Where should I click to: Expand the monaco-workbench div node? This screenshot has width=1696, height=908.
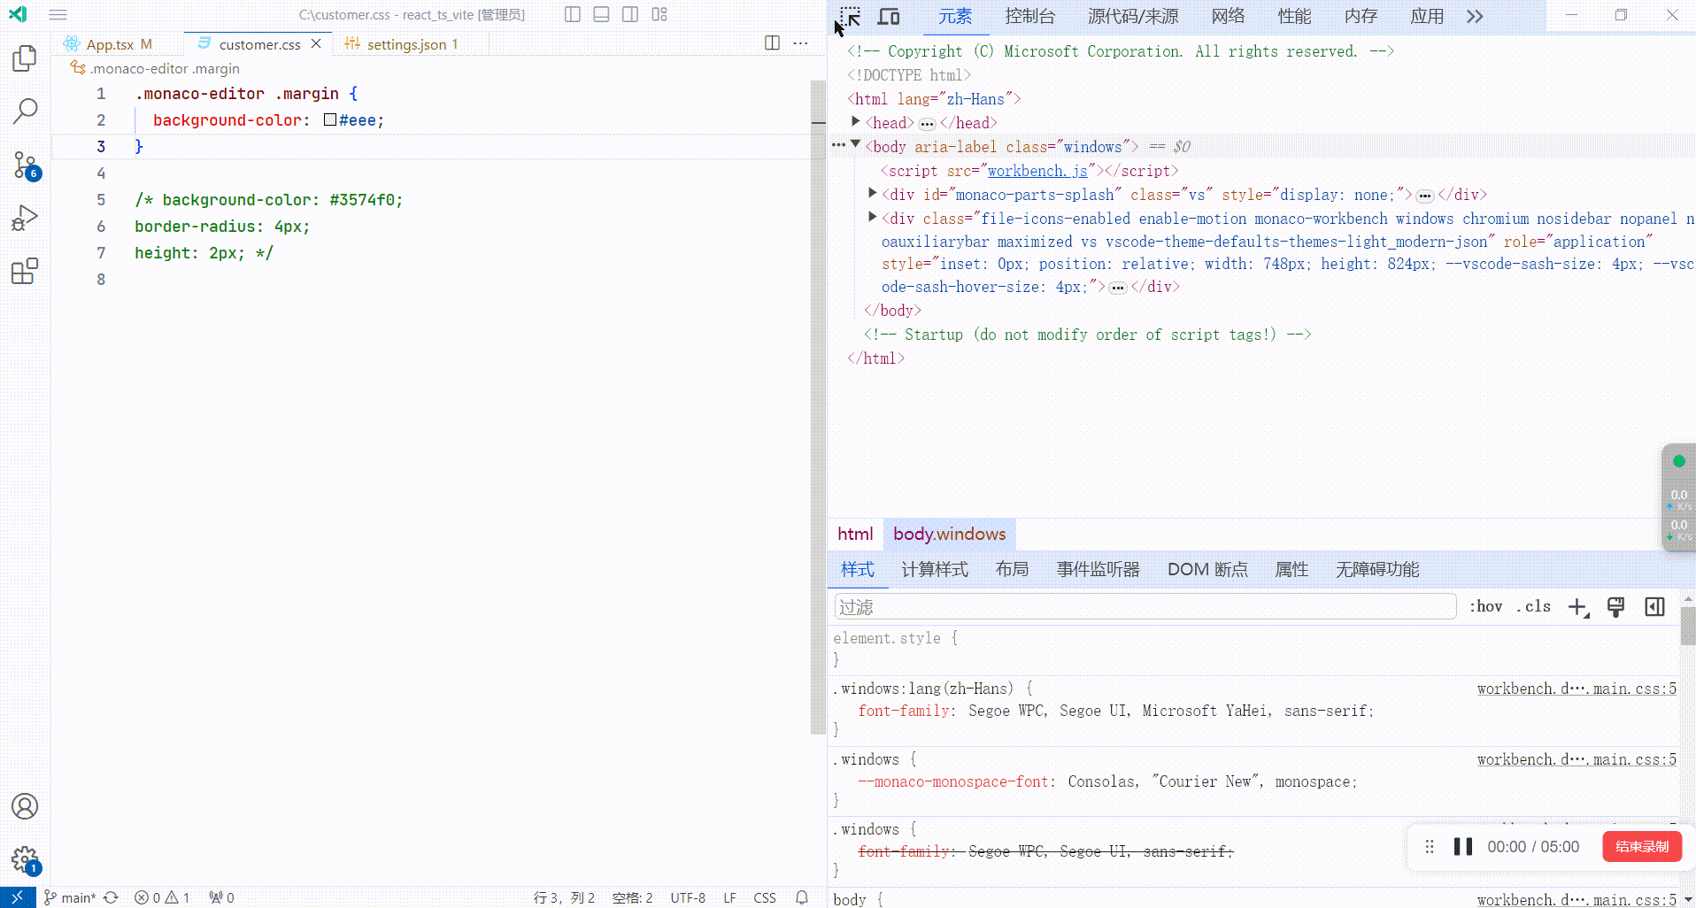coord(873,217)
